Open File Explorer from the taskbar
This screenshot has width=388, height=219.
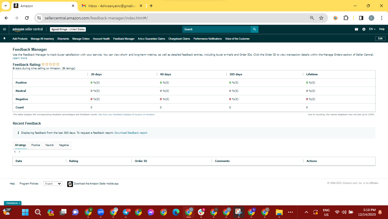coord(279,212)
